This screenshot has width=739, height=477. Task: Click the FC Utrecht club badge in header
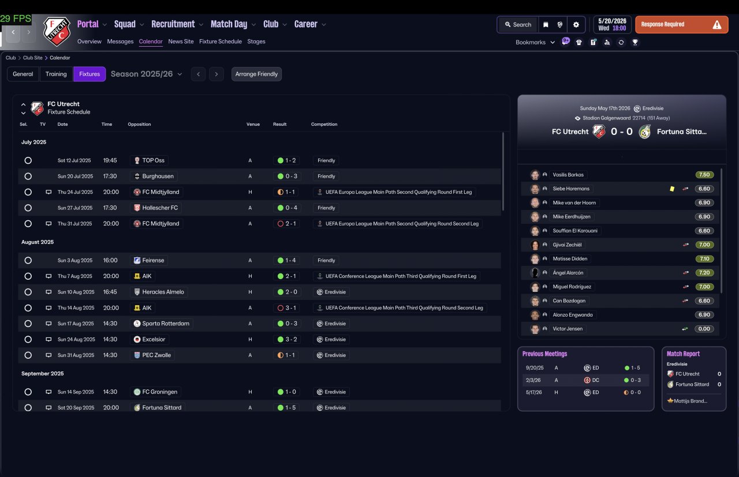click(x=57, y=31)
